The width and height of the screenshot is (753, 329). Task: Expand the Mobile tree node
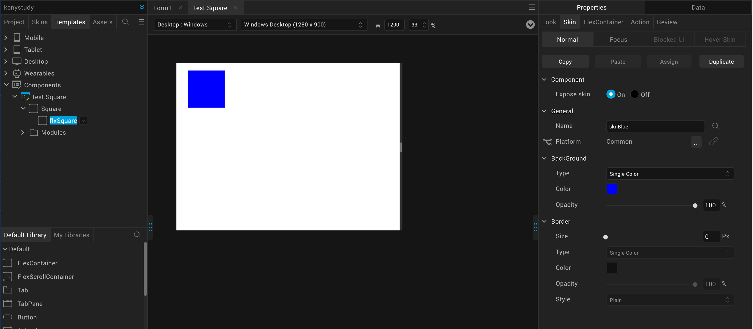click(6, 38)
